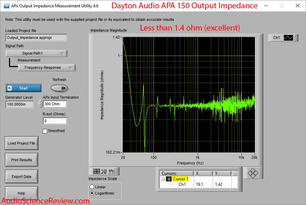The image size is (306, 205).
Task: Click the Ch1 row in cursor table
Action: pyautogui.click(x=199, y=184)
